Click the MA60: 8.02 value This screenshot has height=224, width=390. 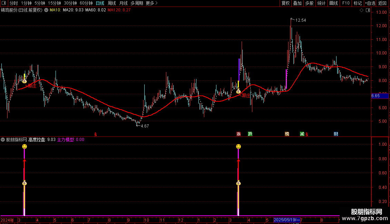point(96,10)
